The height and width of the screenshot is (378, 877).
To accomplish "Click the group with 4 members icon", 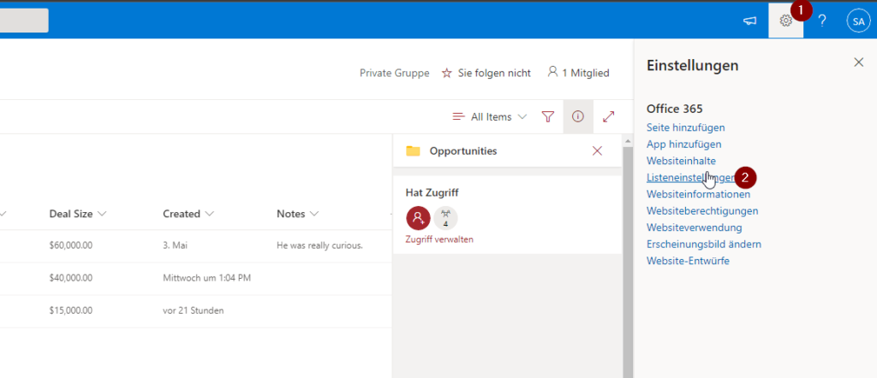I will [x=445, y=218].
